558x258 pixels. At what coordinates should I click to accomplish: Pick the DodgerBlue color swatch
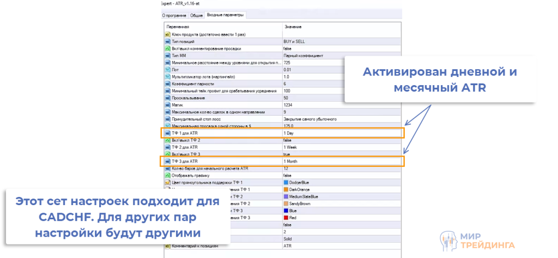pos(286,182)
